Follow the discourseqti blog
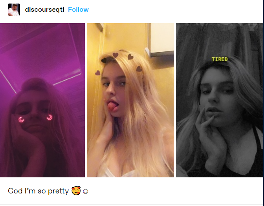This screenshot has width=264, height=206. (78, 9)
